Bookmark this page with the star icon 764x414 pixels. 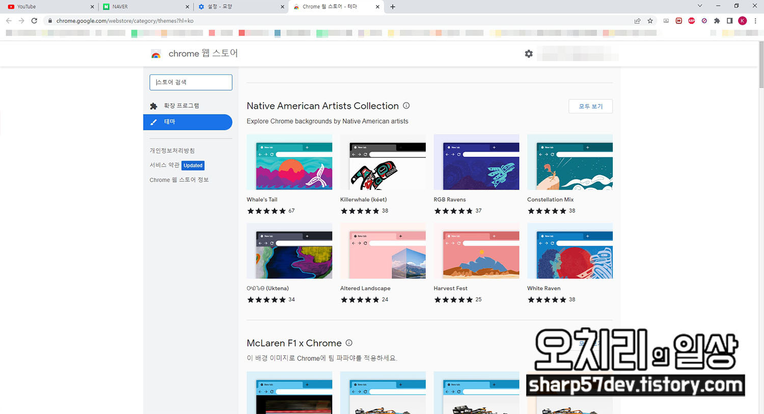tap(650, 21)
